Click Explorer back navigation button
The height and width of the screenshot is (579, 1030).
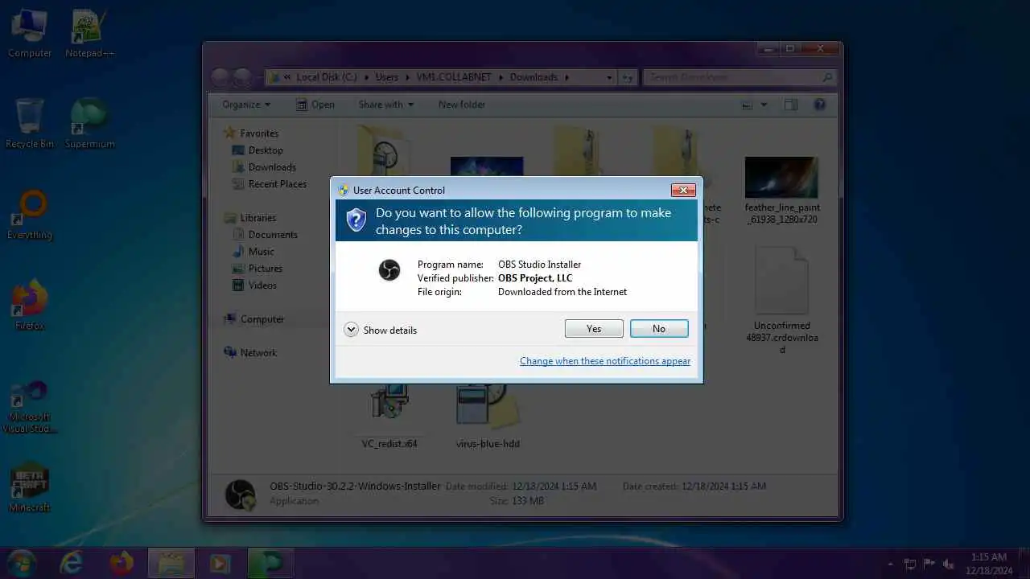click(x=221, y=77)
